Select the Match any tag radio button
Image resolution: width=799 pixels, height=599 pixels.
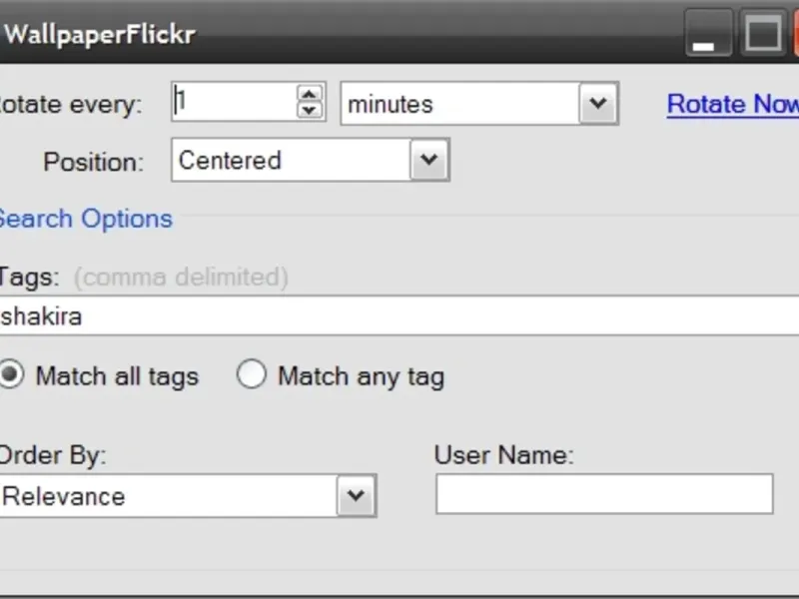(251, 375)
